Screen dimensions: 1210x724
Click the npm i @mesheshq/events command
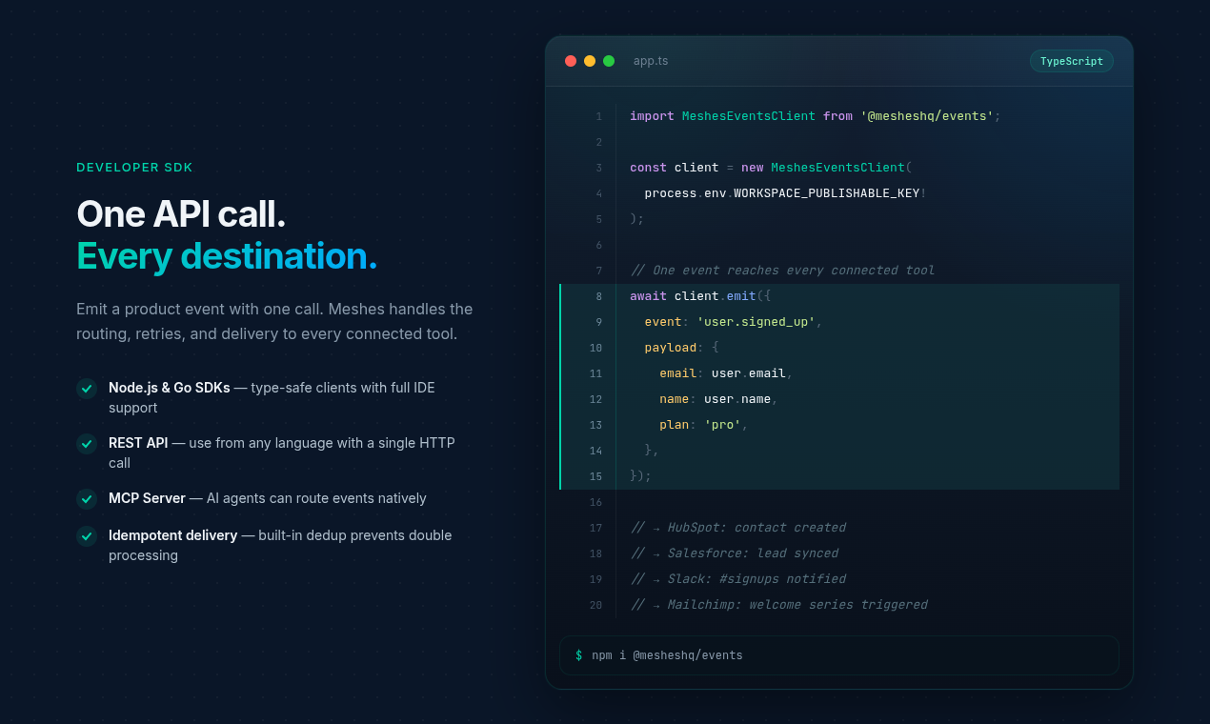coord(667,655)
